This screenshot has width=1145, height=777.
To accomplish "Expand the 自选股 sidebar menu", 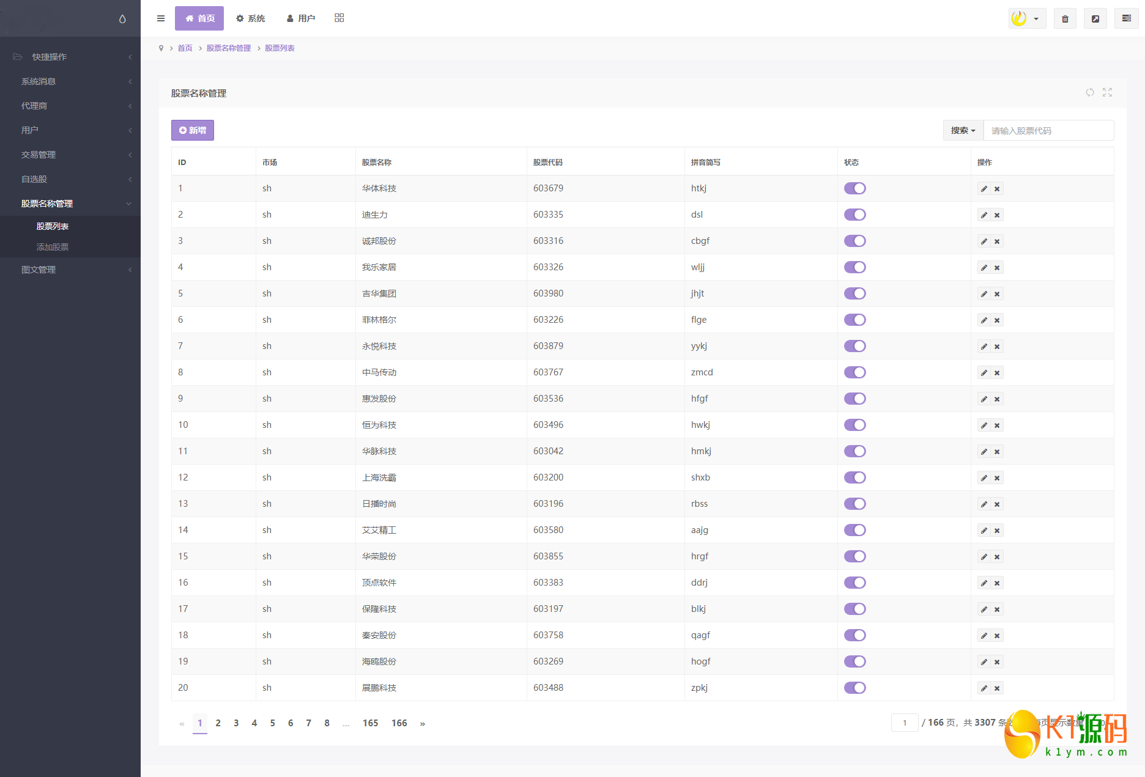I will pos(70,179).
